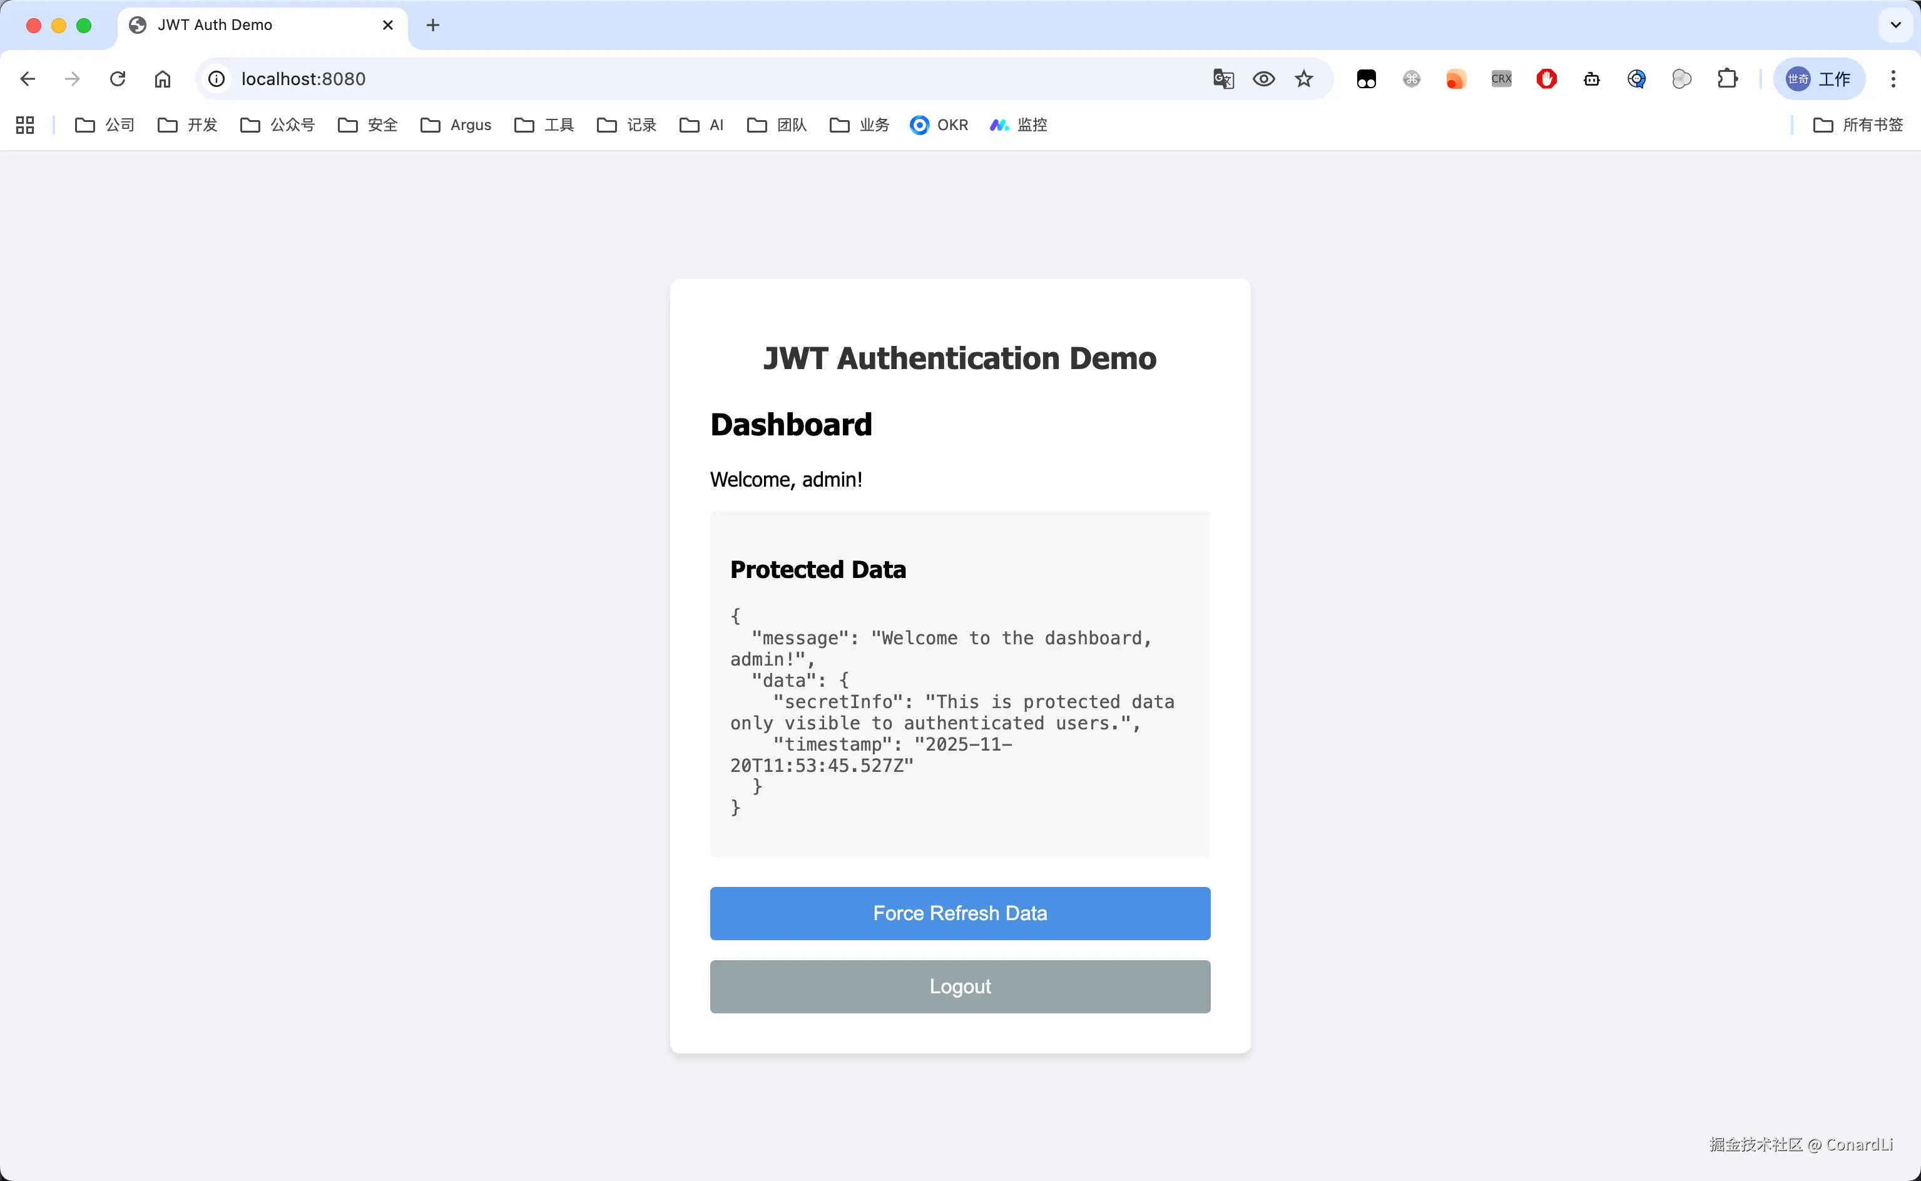1921x1181 pixels.
Task: Open the Extensions puzzle icon
Action: (x=1727, y=79)
